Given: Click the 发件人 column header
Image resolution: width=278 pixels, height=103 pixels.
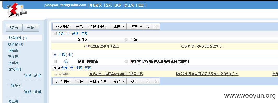Looking at the screenshot, I should point(83,40).
